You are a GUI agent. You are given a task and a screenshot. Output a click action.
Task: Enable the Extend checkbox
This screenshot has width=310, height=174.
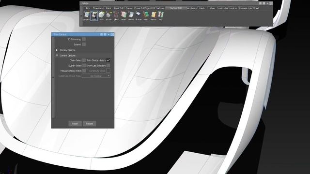click(84, 44)
